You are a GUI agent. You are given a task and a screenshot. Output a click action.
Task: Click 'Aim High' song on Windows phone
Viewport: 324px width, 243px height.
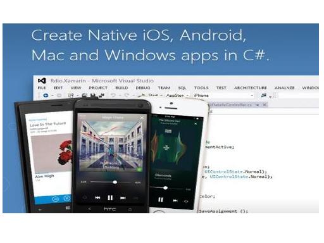(44, 176)
